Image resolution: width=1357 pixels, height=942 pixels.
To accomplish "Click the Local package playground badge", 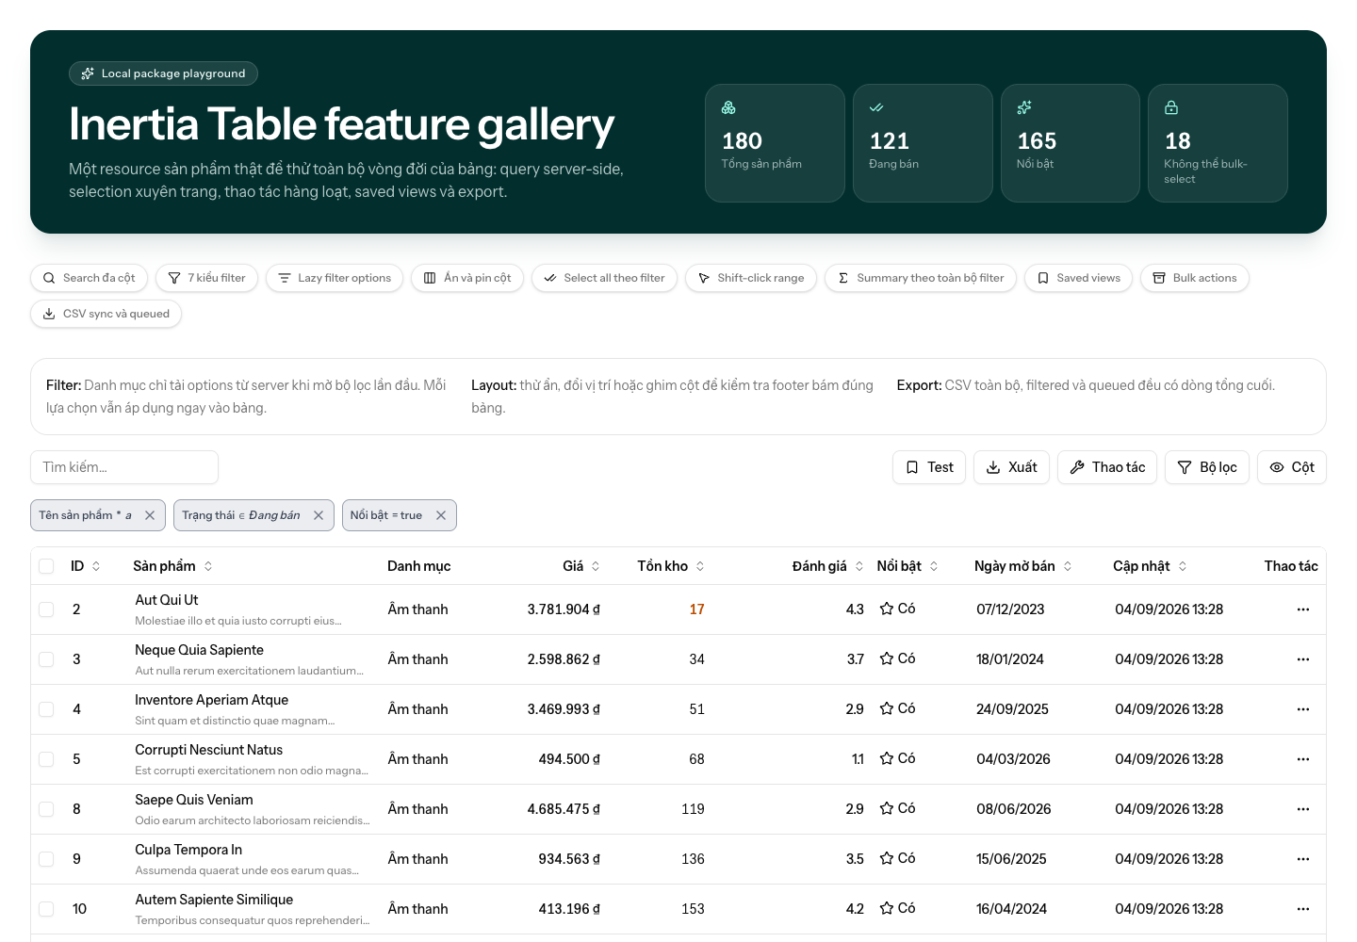I will click(163, 73).
